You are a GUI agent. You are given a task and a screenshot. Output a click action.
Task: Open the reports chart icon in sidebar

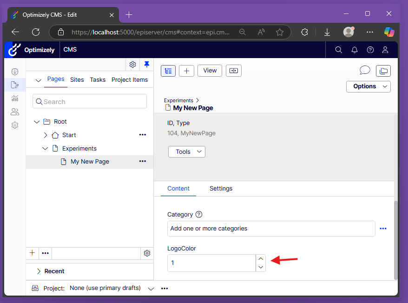pos(15,99)
